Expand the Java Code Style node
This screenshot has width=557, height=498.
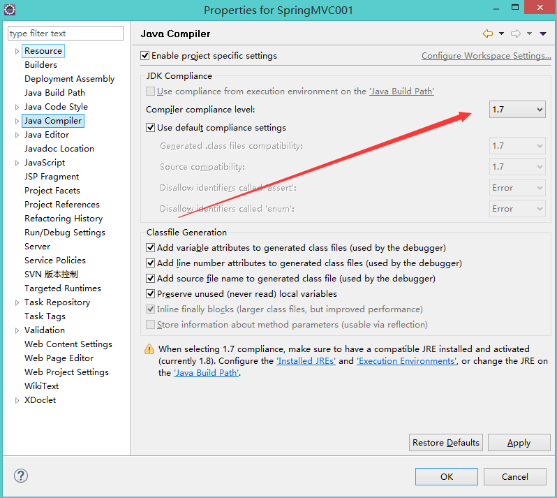click(17, 107)
